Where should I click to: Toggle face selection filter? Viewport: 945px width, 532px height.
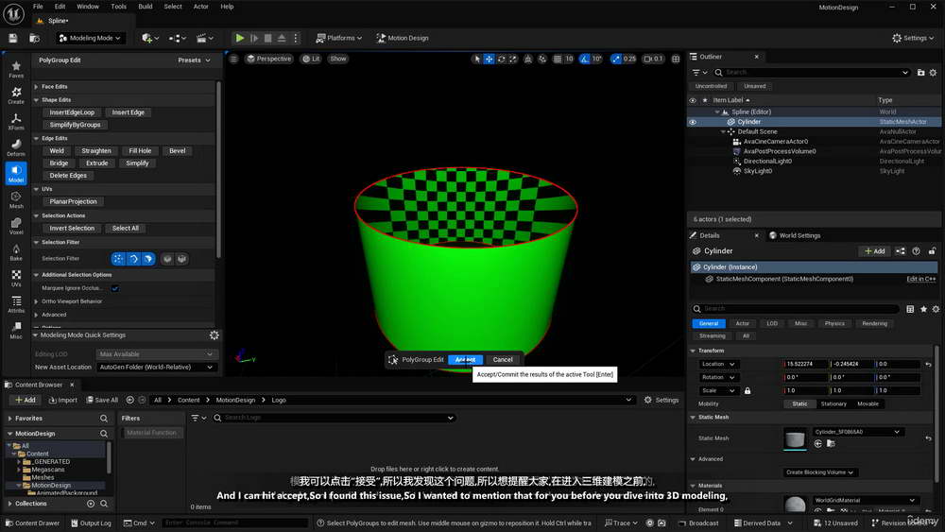148,259
